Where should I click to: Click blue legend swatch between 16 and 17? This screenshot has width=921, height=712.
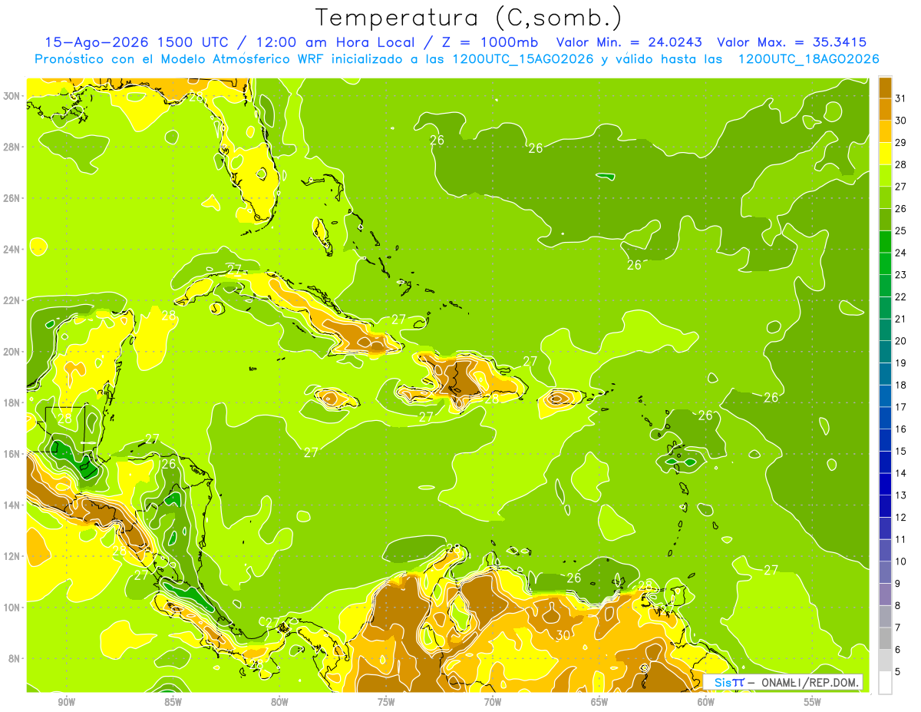pyautogui.click(x=885, y=418)
